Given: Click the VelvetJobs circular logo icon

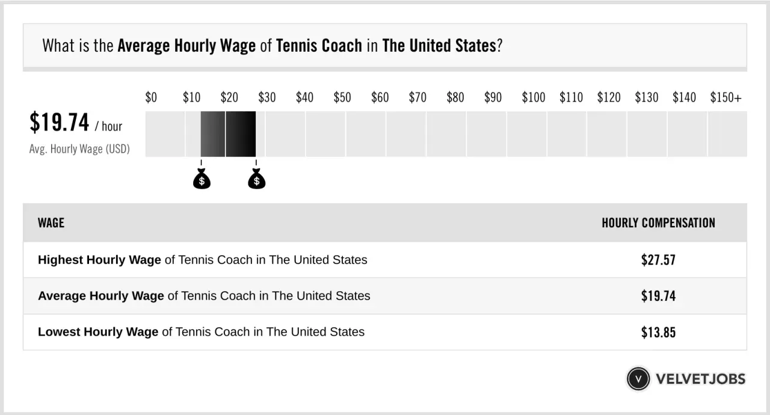Looking at the screenshot, I should coord(638,379).
